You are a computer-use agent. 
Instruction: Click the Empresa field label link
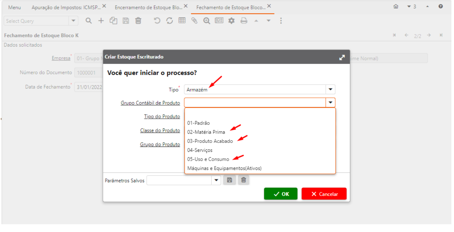pos(61,58)
